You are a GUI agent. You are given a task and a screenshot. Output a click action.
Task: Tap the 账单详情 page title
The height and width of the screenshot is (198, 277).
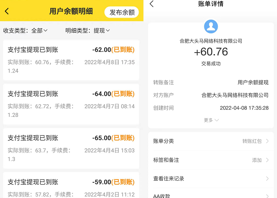point(211,4)
